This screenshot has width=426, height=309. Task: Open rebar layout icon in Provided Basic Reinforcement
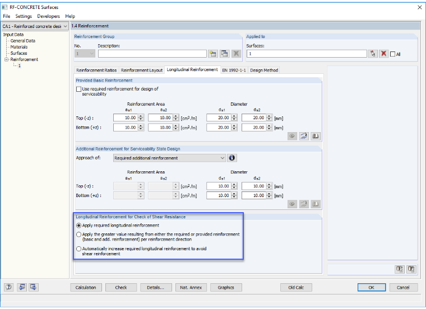coord(304,136)
